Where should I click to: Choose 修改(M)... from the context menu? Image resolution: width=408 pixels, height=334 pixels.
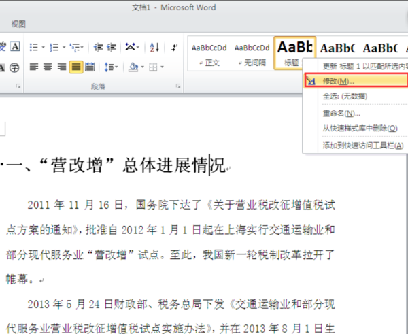point(356,80)
